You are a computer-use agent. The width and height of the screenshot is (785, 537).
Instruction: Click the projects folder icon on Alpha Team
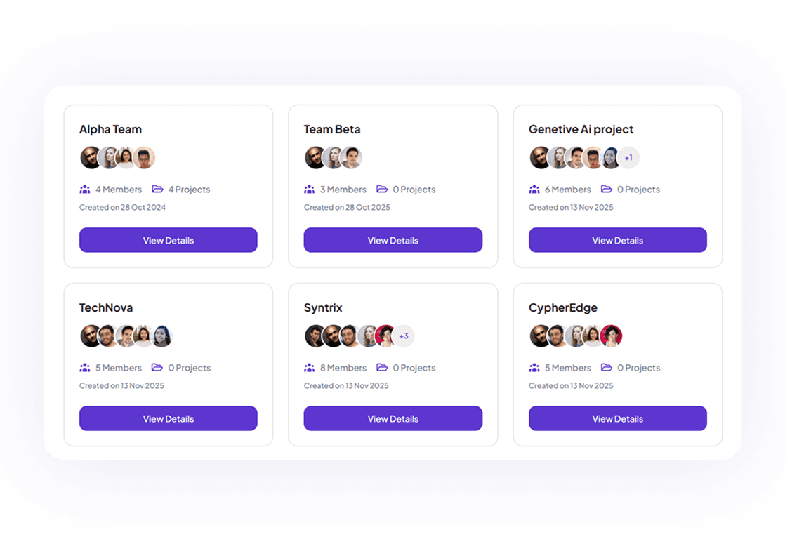pyautogui.click(x=157, y=189)
